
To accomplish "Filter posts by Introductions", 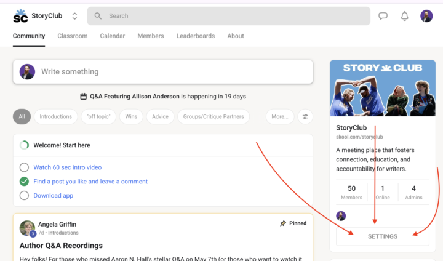I will pyautogui.click(x=55, y=116).
